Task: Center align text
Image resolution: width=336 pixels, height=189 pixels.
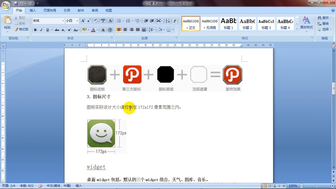Action: [125, 30]
